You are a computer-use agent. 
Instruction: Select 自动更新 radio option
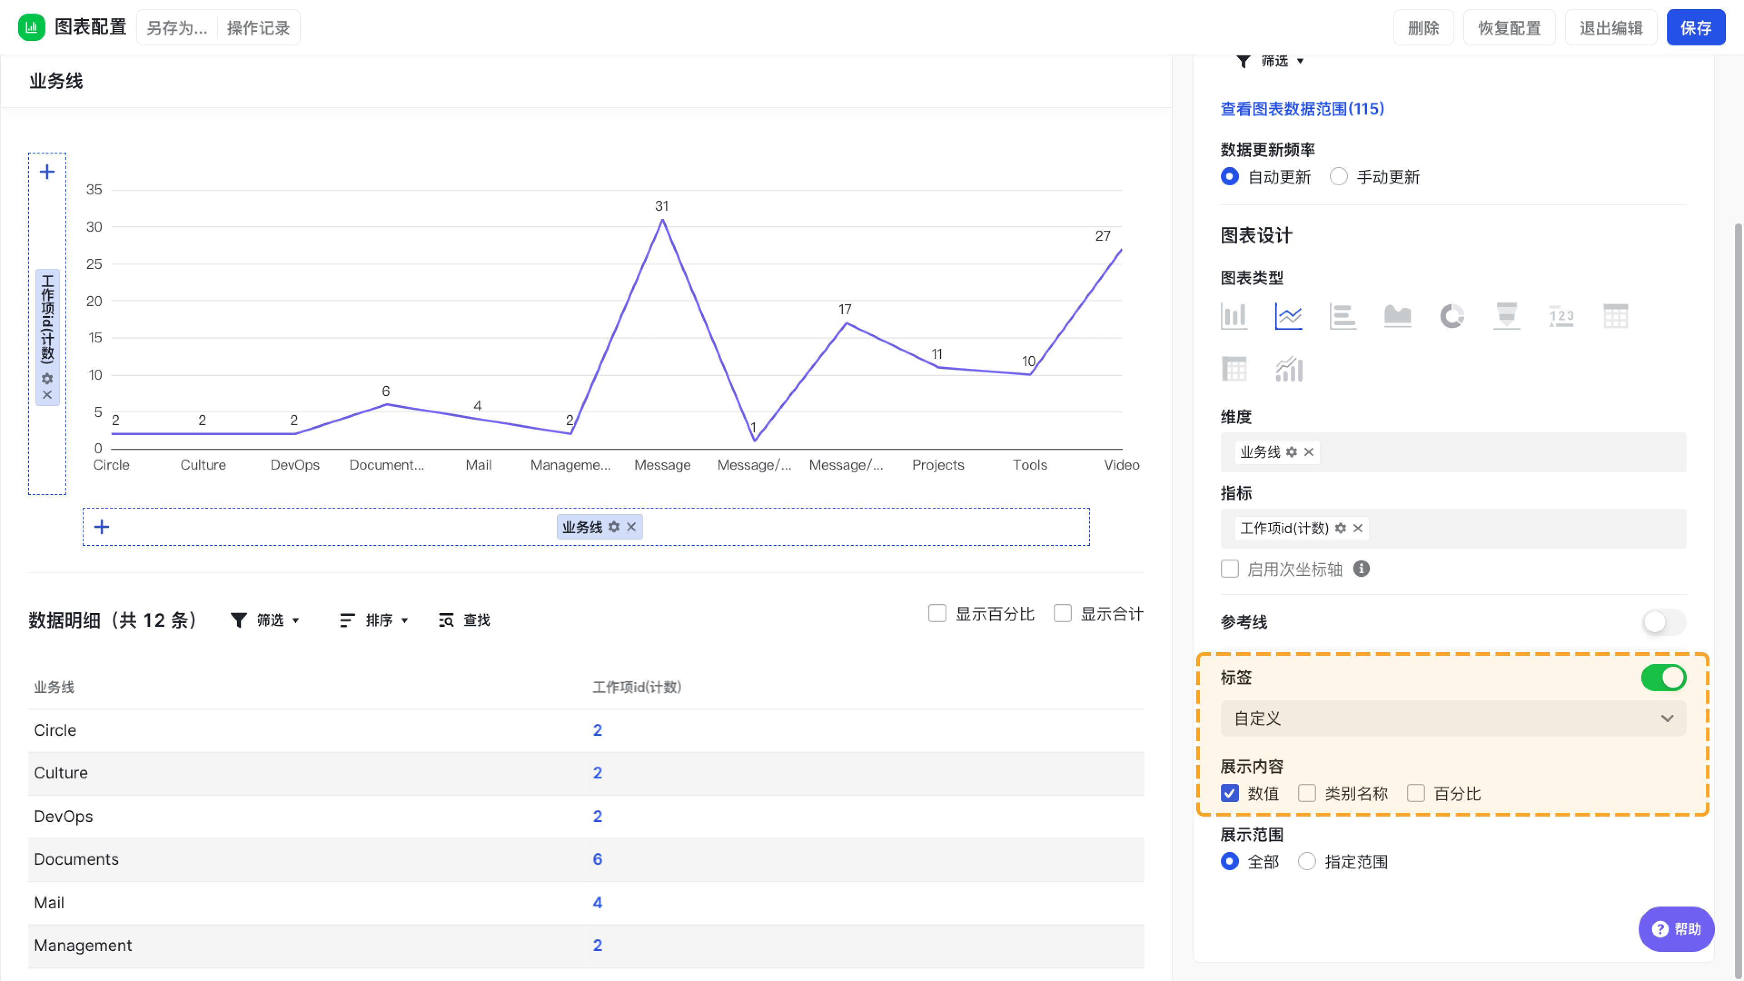point(1229,177)
